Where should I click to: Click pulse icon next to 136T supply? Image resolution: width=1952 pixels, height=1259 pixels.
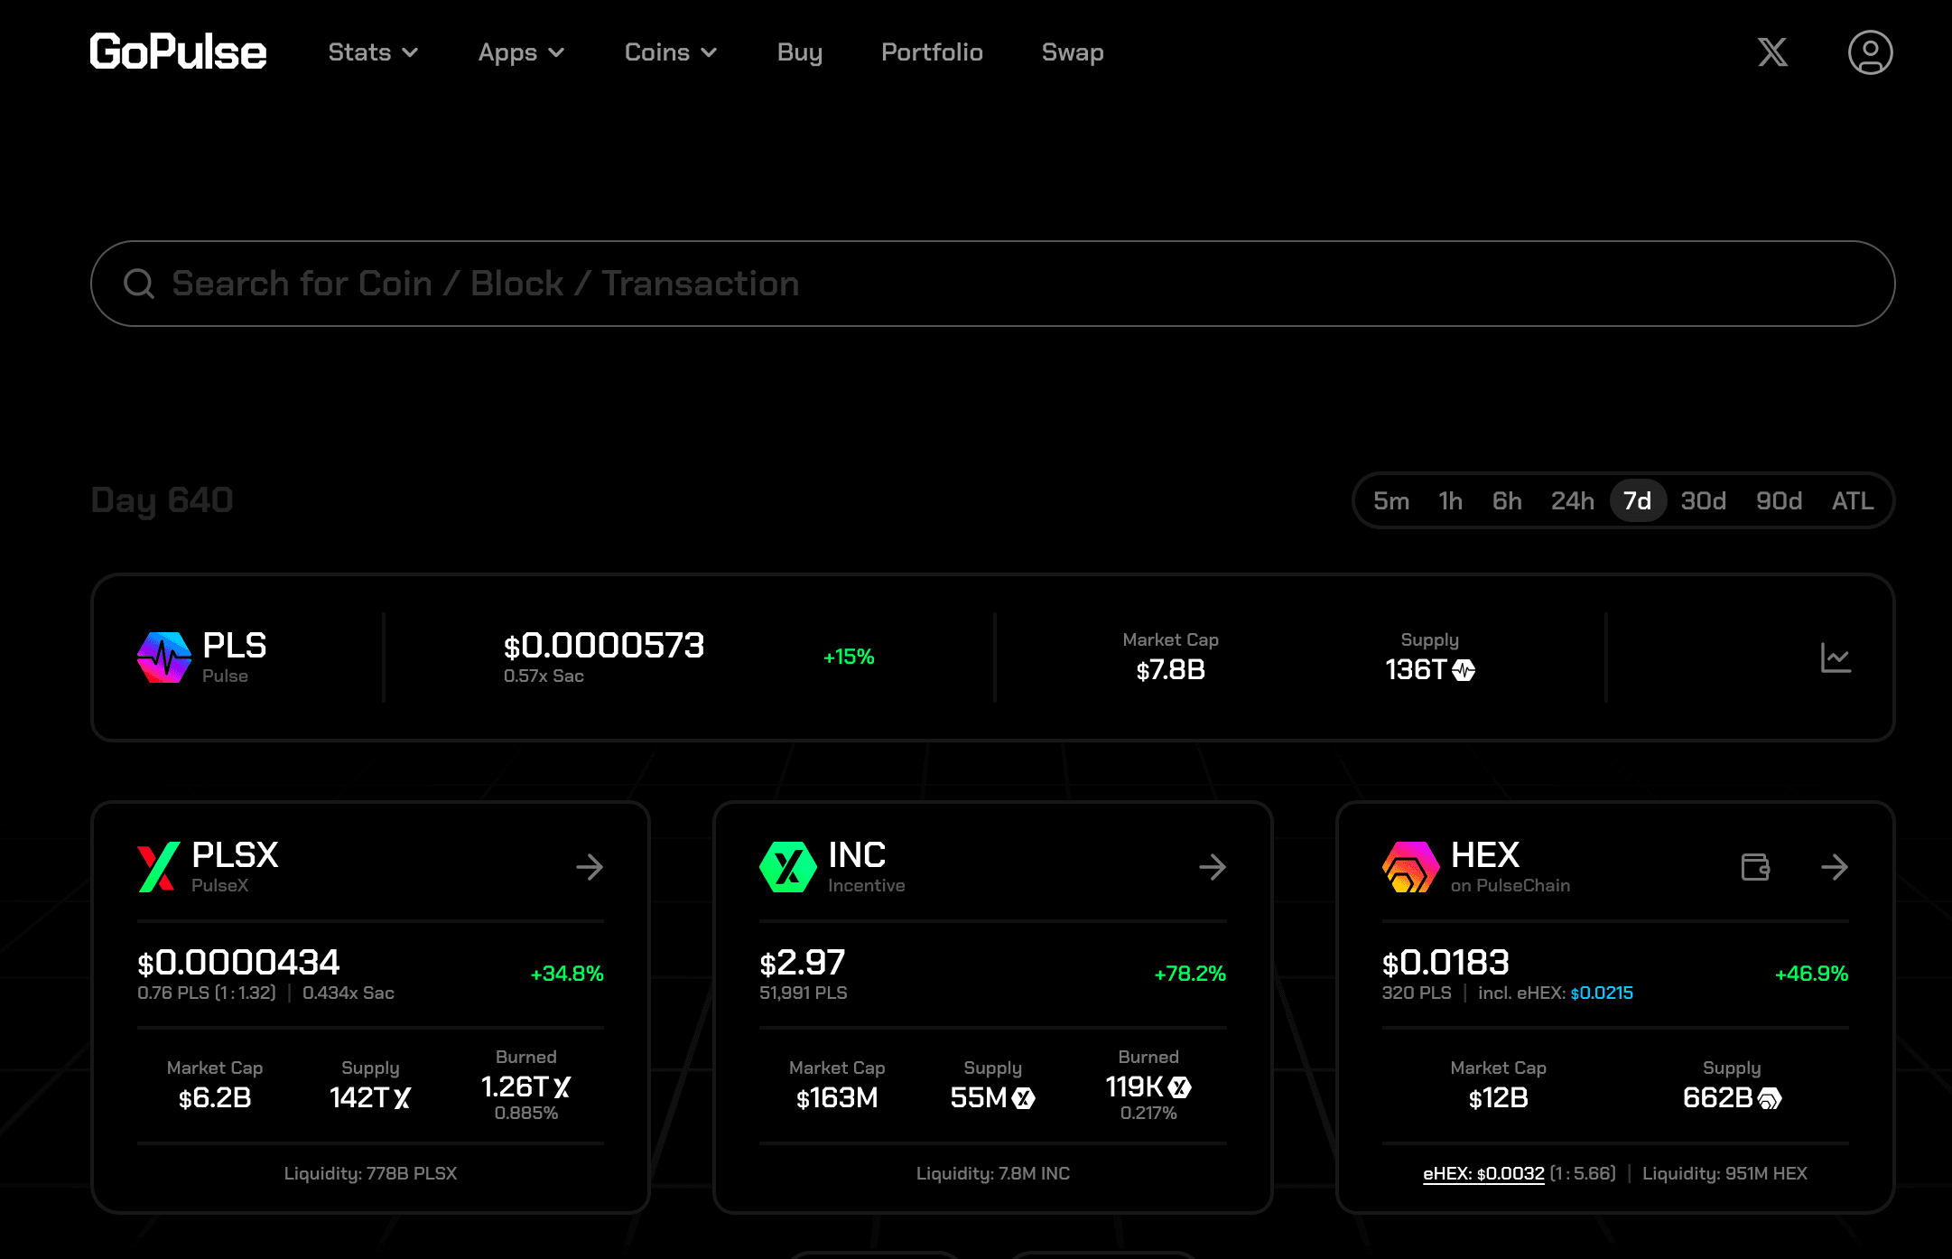pos(1464,670)
